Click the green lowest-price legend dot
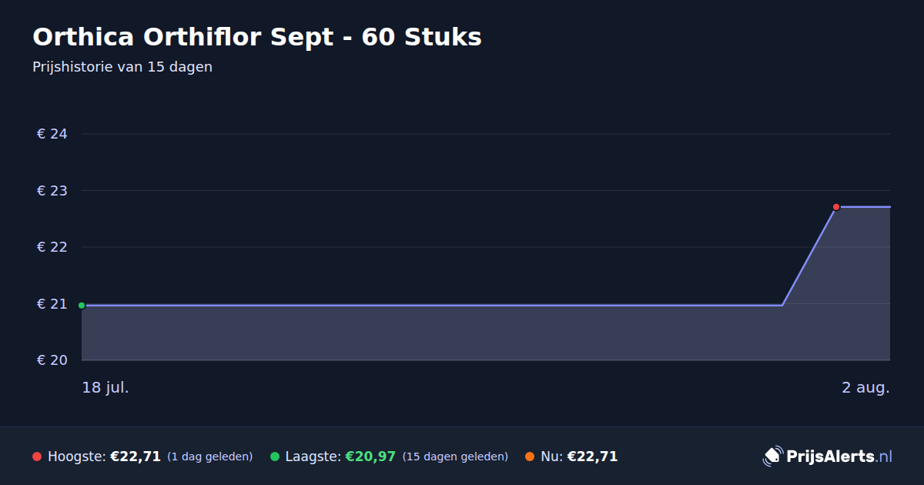 click(x=275, y=457)
